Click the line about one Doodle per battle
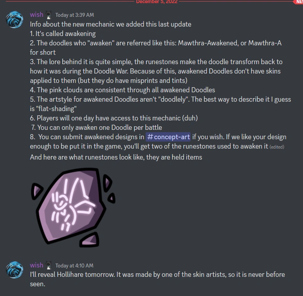This screenshot has height=296, width=303. (x=97, y=127)
